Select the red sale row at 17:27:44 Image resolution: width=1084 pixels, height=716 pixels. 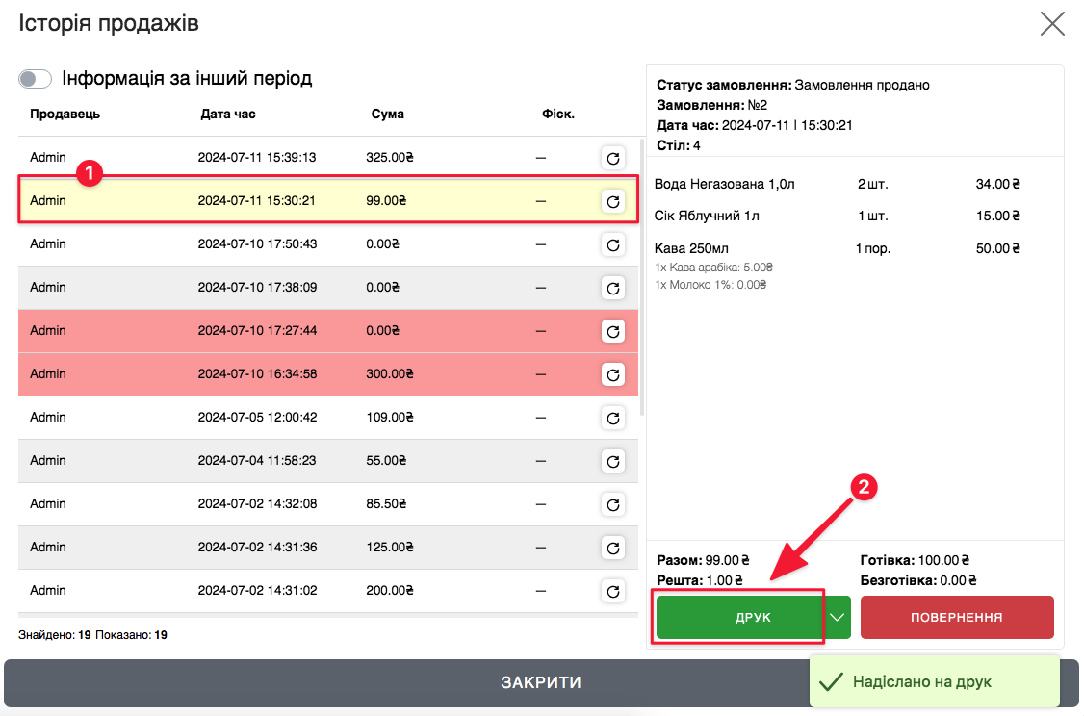click(289, 330)
